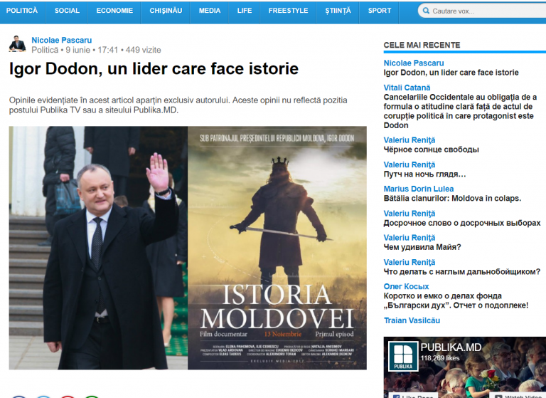Read 'Чёрное солнце свободы' article
546x398 pixels.
pos(431,150)
